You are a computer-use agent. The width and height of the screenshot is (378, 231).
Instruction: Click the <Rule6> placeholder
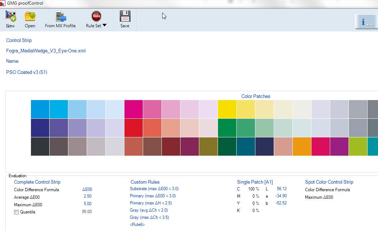tap(137, 225)
